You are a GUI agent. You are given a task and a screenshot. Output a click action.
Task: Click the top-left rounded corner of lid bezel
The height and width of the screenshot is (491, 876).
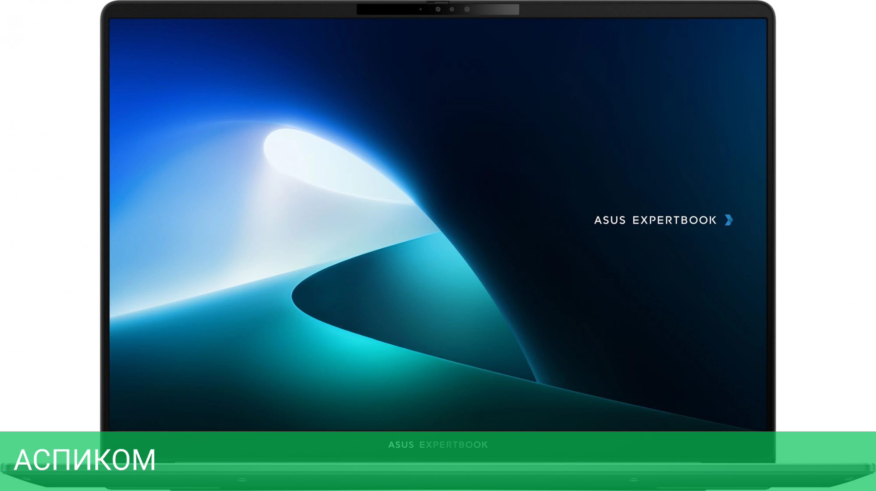click(x=108, y=8)
